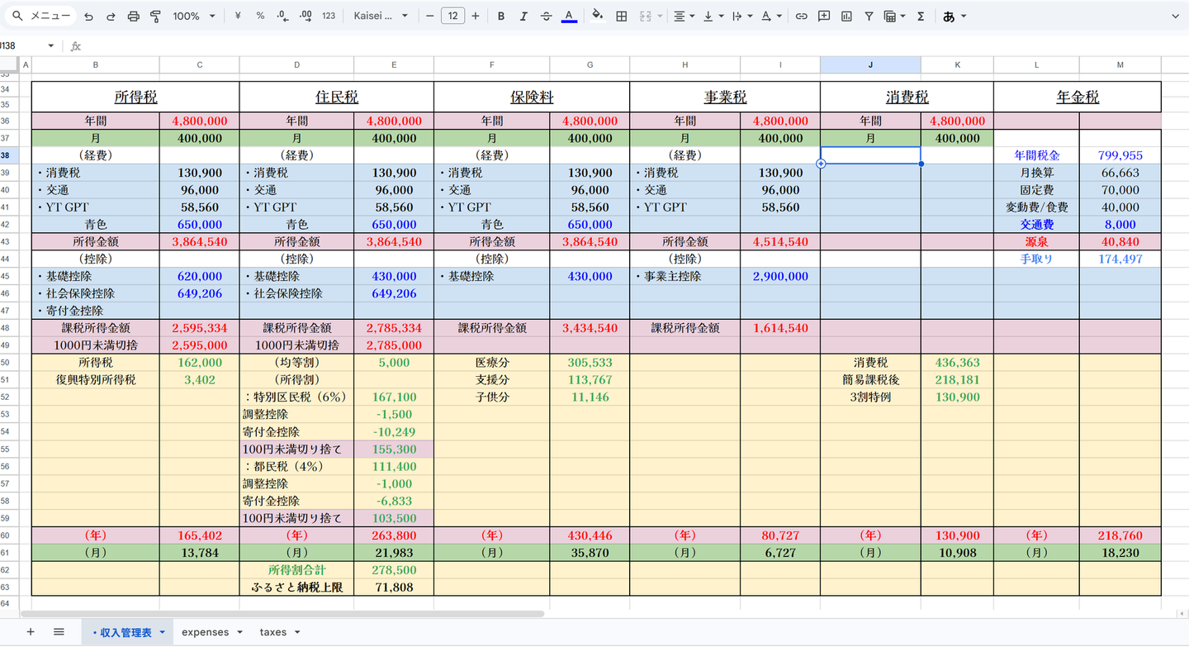Select the 収入管理表 sheet tab
The width and height of the screenshot is (1189, 647).
coord(128,632)
